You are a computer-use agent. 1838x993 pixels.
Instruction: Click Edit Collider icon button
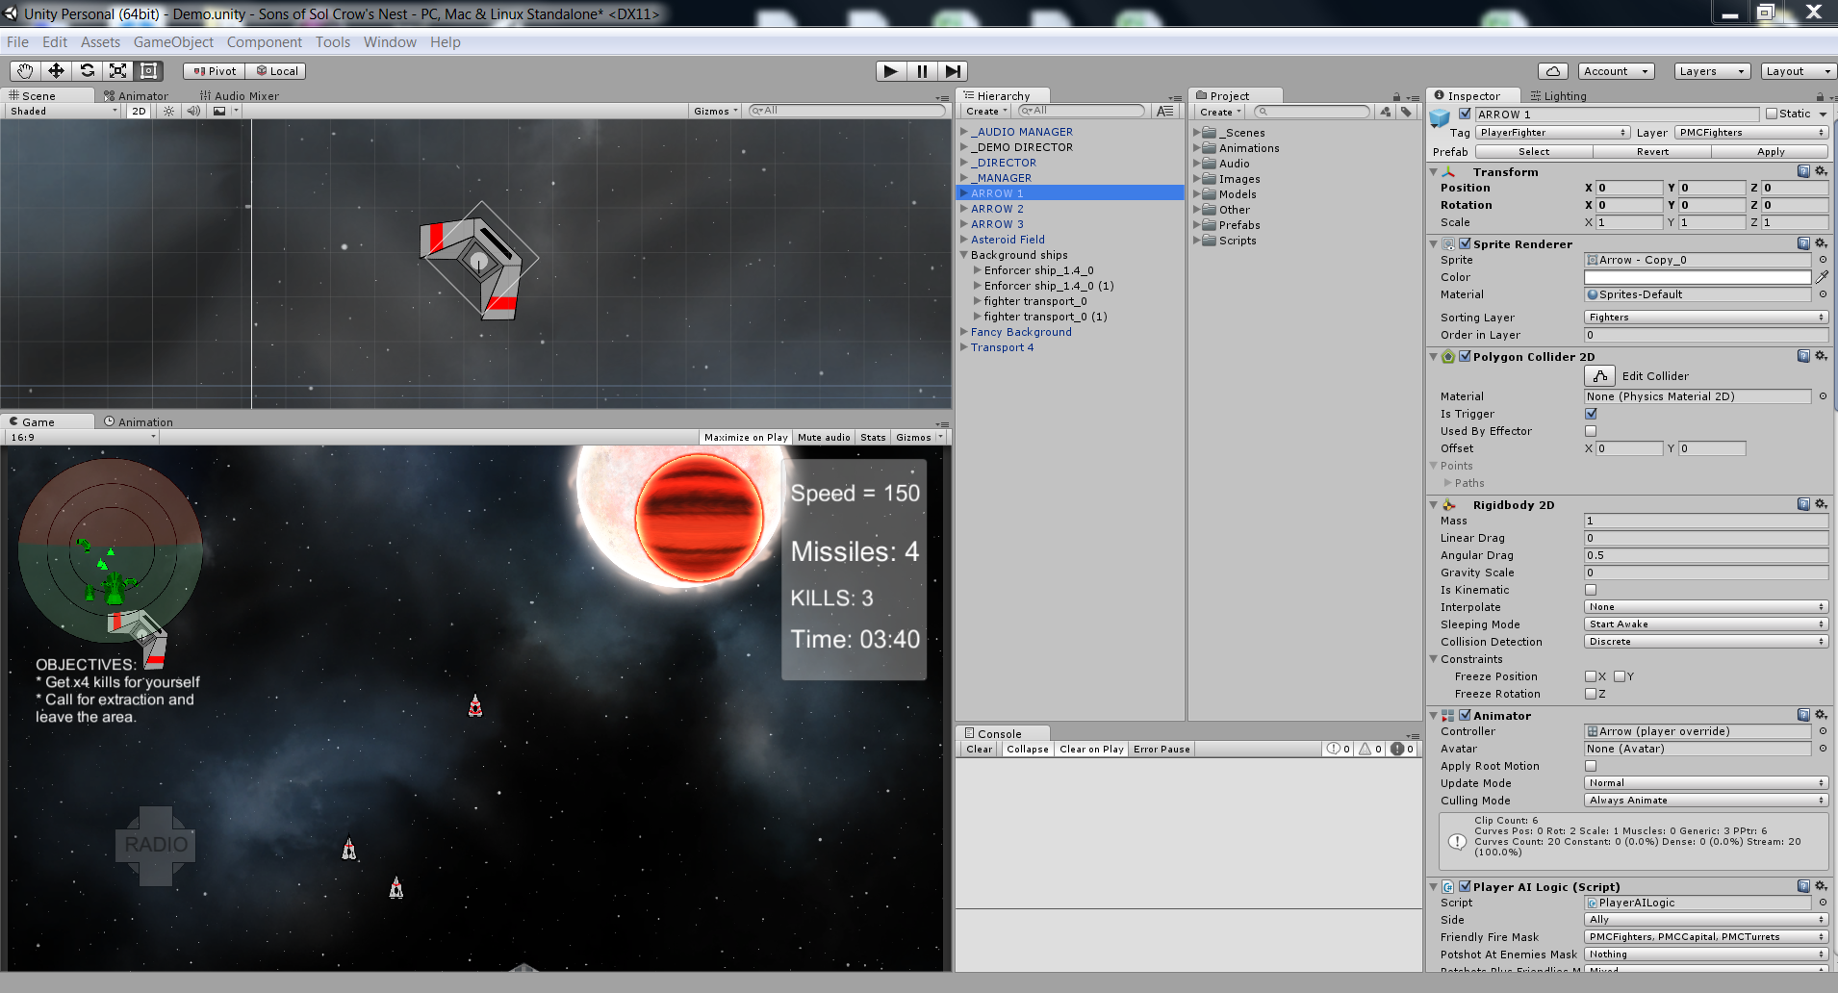(x=1599, y=375)
